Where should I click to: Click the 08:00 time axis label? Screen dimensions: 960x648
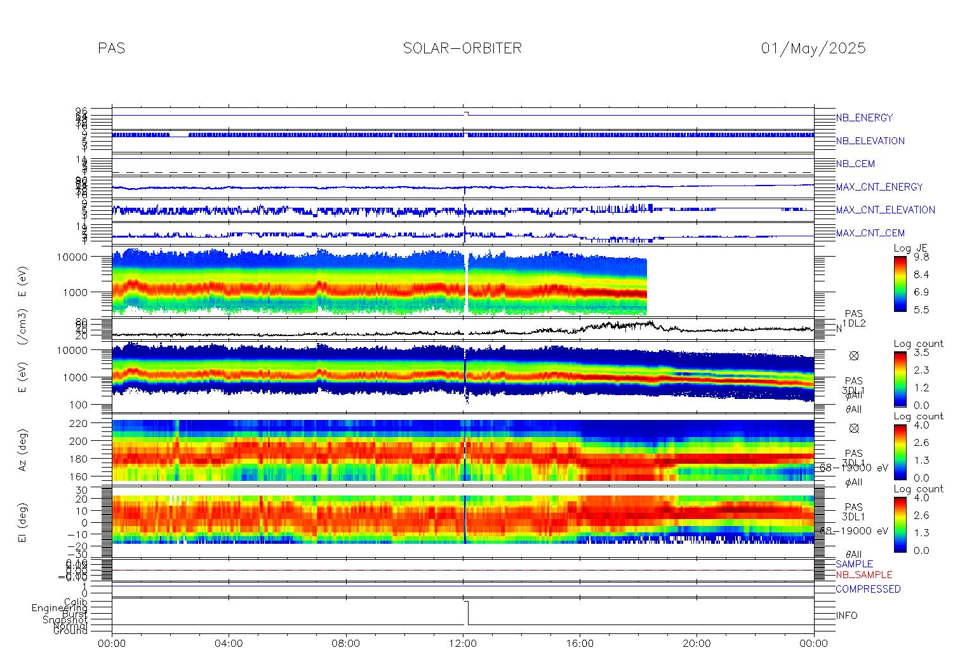point(346,643)
